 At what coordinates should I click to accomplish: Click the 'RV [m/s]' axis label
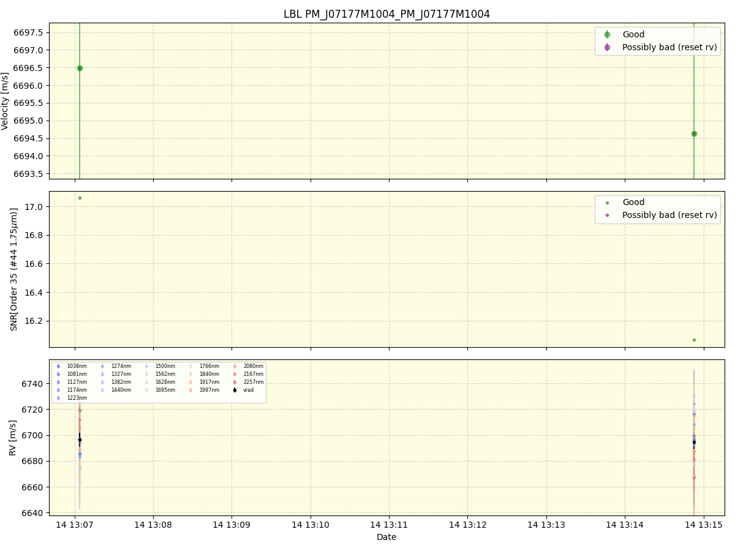coord(13,438)
